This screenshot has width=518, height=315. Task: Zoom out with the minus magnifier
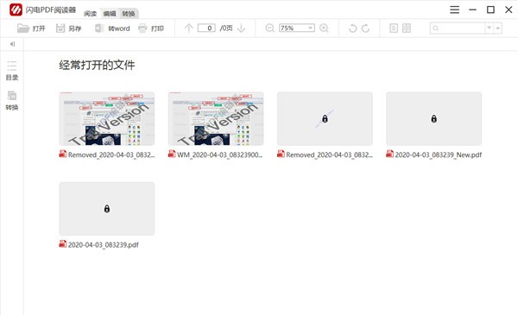[269, 28]
